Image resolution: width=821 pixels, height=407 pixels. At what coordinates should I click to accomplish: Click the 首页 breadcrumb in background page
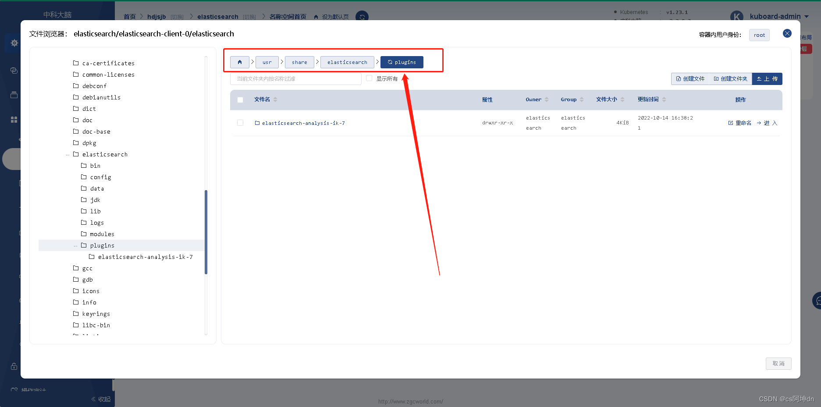click(129, 17)
